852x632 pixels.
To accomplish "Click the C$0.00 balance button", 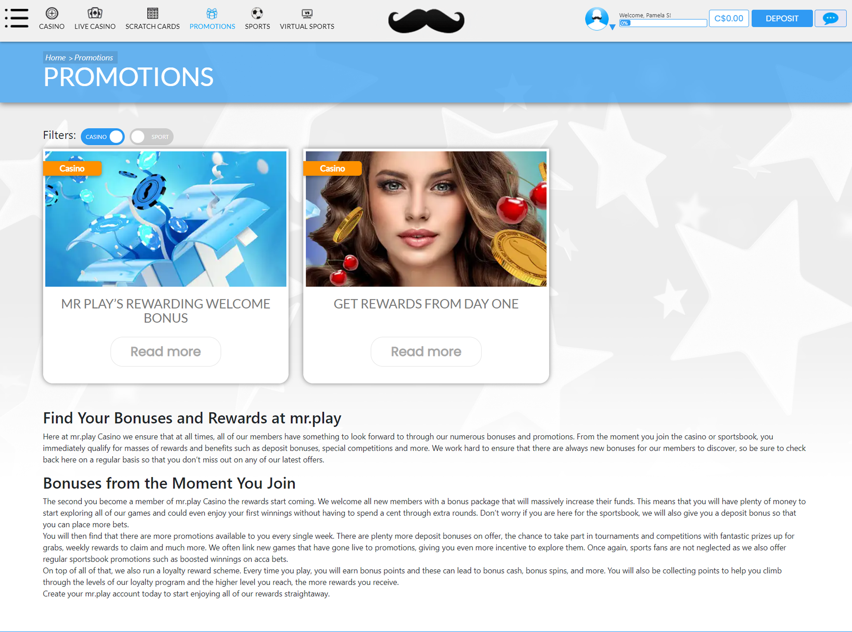I will tap(729, 18).
